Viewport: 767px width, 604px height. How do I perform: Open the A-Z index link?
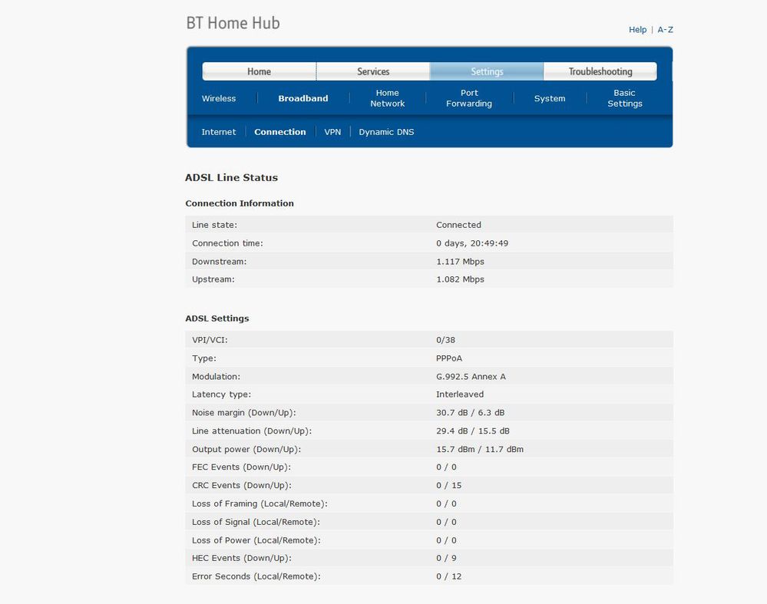pos(665,30)
